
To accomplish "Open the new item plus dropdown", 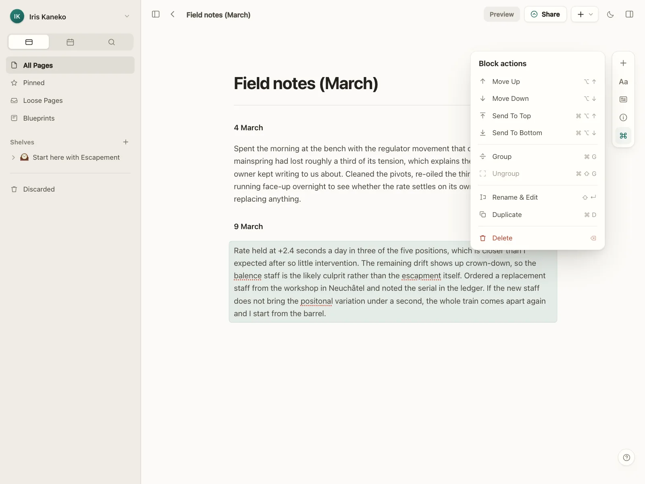I will pyautogui.click(x=585, y=15).
